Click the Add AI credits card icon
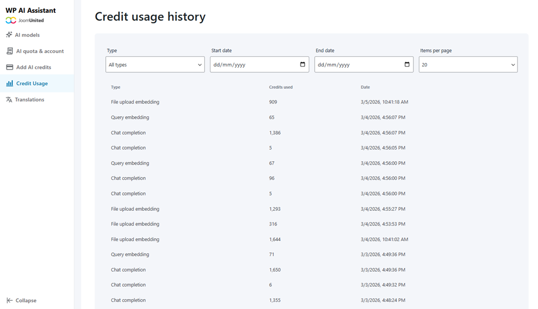Image resolution: width=538 pixels, height=309 pixels. tap(9, 67)
